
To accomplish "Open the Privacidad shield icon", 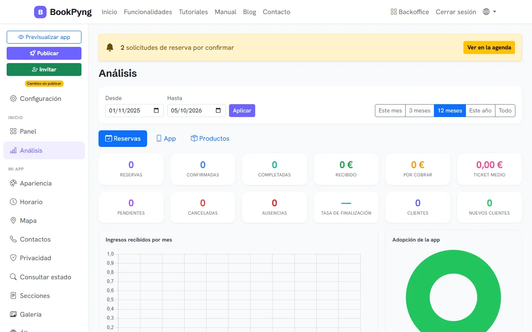I will pos(13,258).
